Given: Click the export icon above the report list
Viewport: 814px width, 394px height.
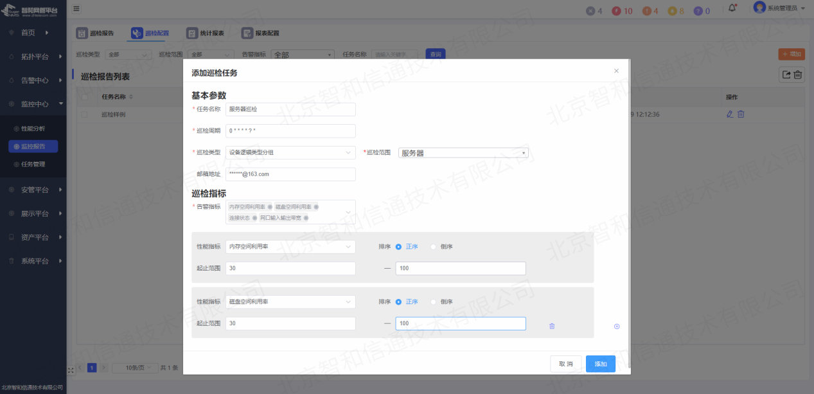Looking at the screenshot, I should tap(786, 75).
